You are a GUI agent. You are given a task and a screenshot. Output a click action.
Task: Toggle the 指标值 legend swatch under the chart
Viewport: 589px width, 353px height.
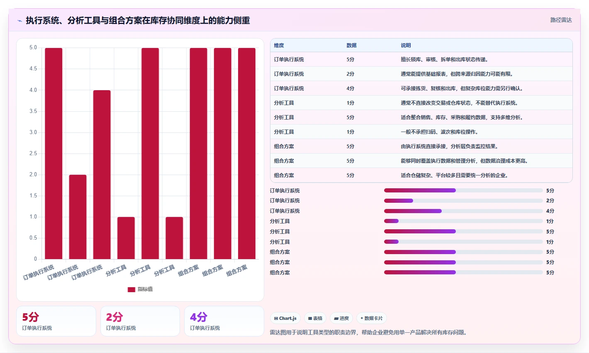(131, 289)
